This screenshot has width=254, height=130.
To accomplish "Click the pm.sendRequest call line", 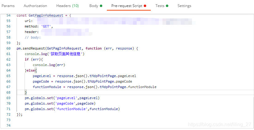I will point(77,48).
